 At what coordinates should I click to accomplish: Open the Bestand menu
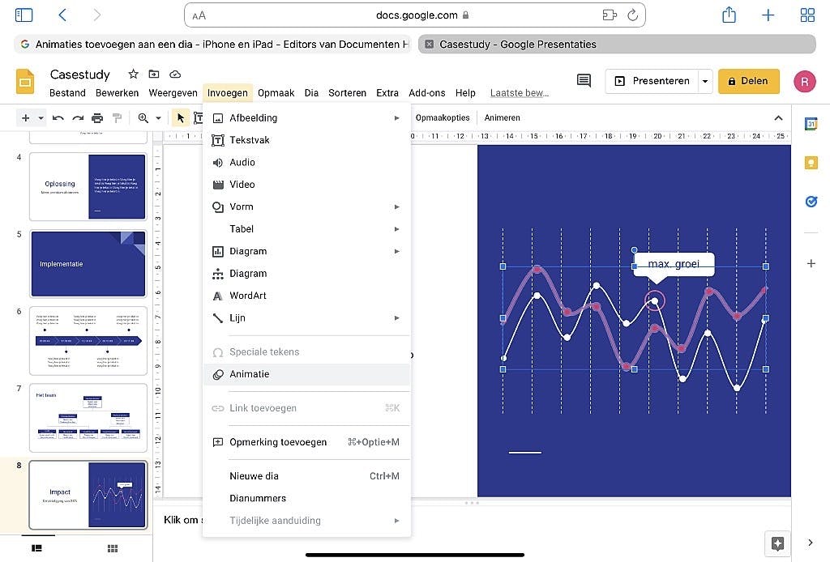67,93
